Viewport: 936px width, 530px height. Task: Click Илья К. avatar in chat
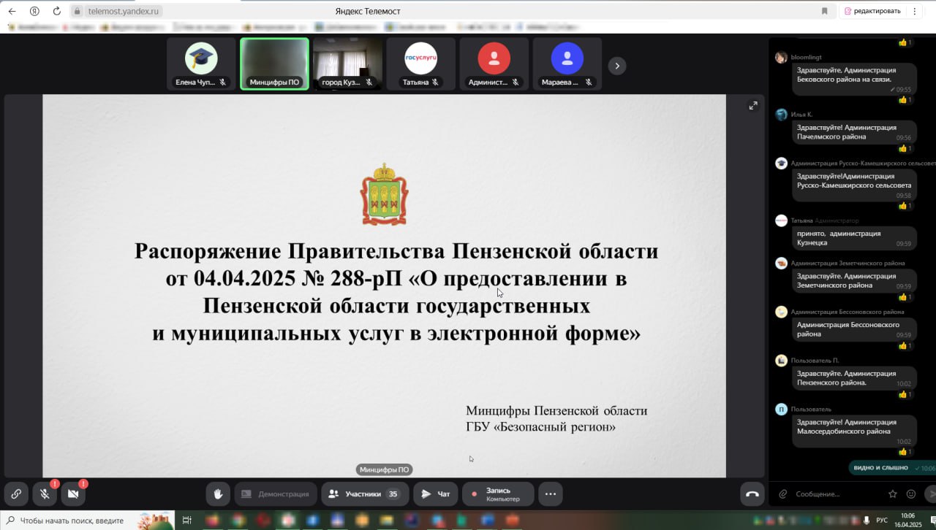coord(781,115)
